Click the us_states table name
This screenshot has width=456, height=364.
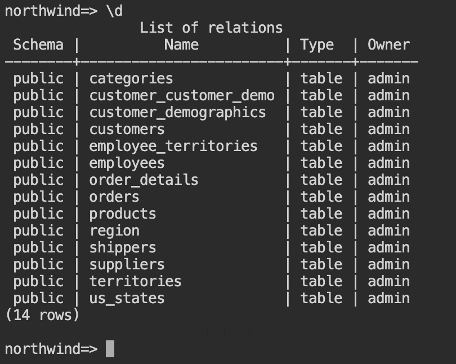pyautogui.click(x=127, y=299)
